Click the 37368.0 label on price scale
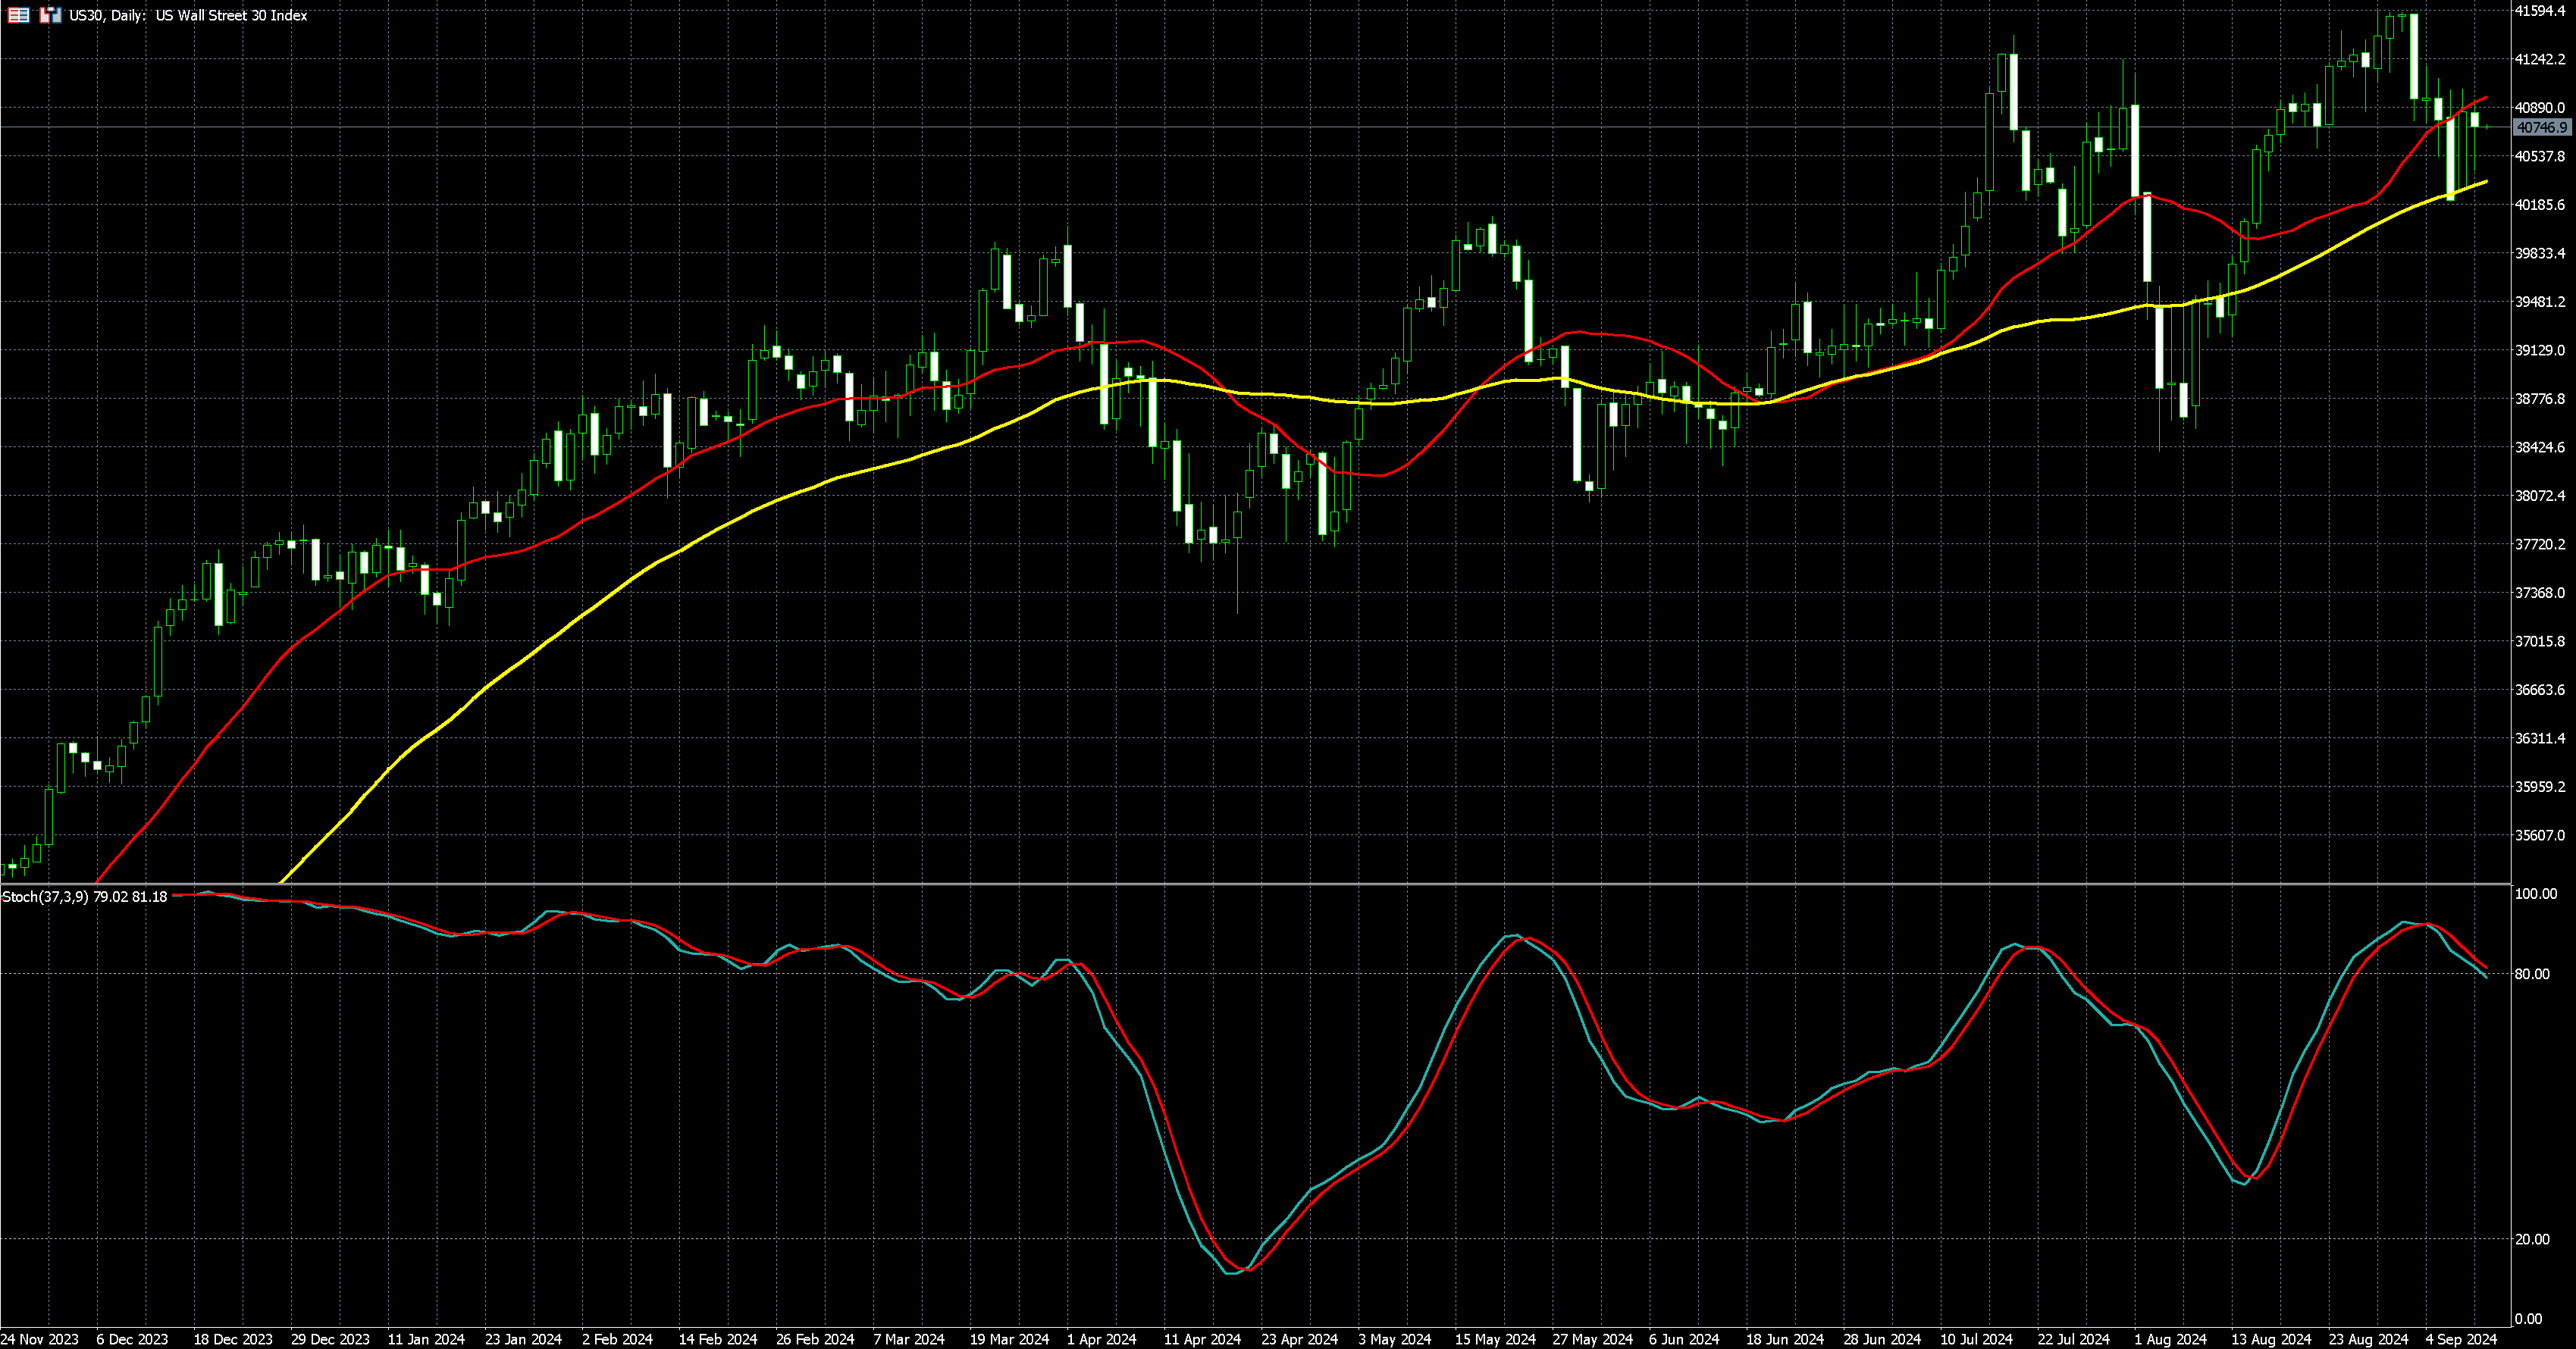The height and width of the screenshot is (1349, 2576). (x=2539, y=593)
